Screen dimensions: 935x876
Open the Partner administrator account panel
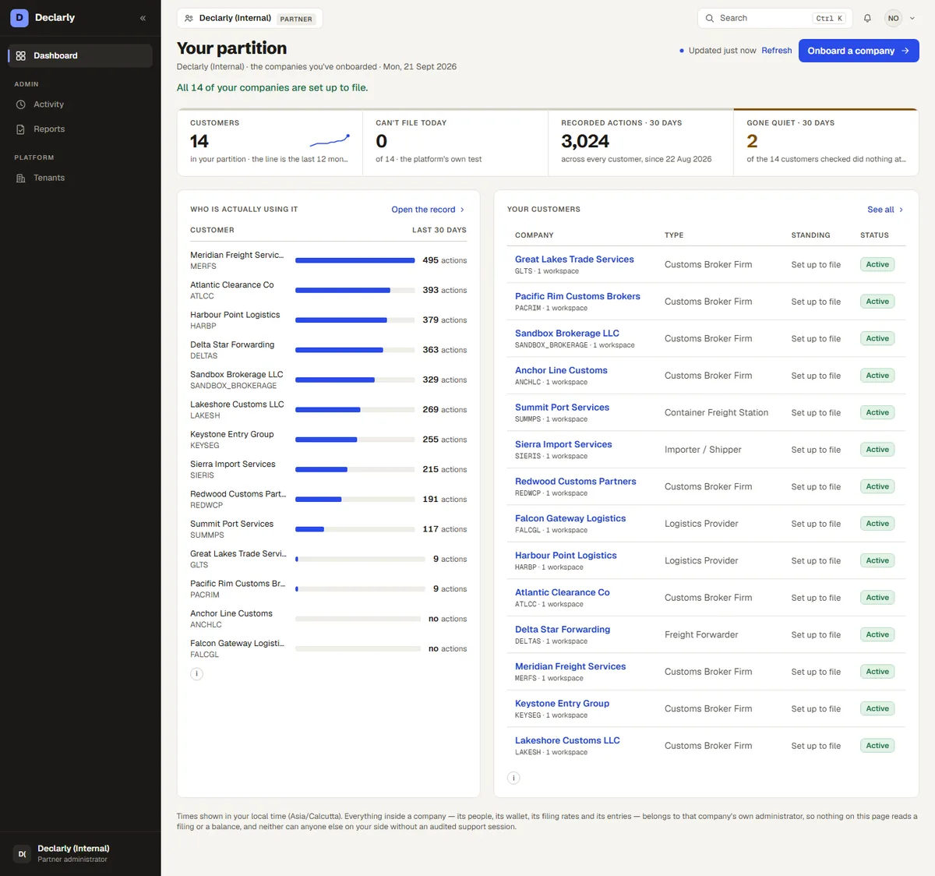(x=79, y=853)
